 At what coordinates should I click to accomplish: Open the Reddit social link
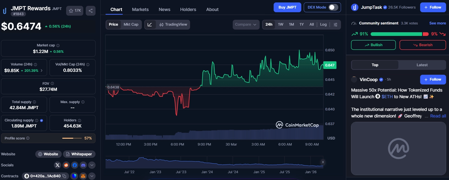point(66,165)
